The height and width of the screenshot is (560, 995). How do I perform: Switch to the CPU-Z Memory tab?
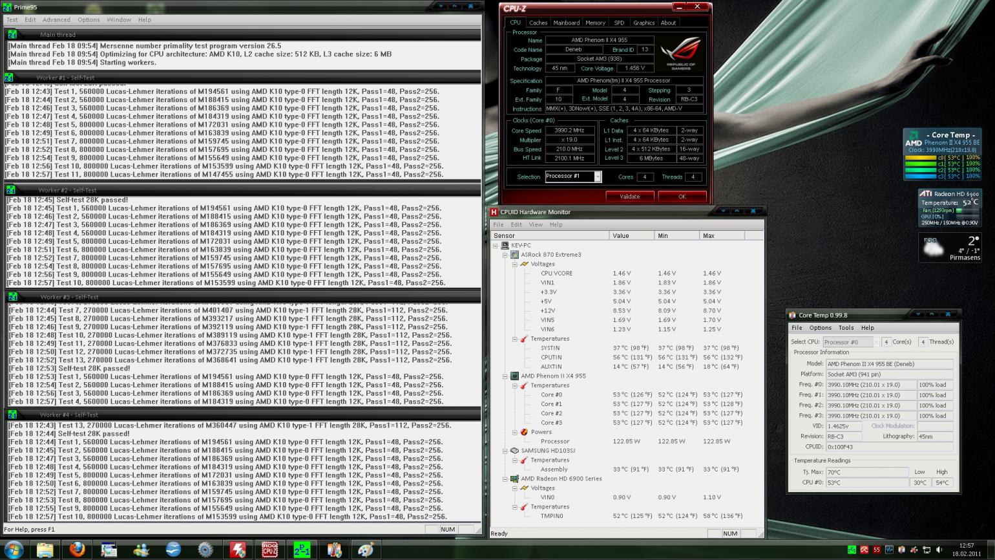(595, 23)
